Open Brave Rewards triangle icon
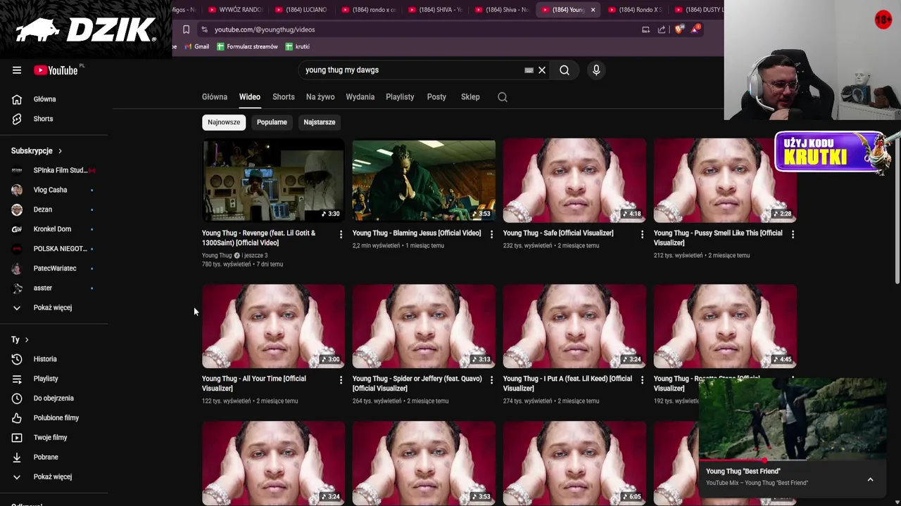The width and height of the screenshot is (901, 506). (695, 29)
